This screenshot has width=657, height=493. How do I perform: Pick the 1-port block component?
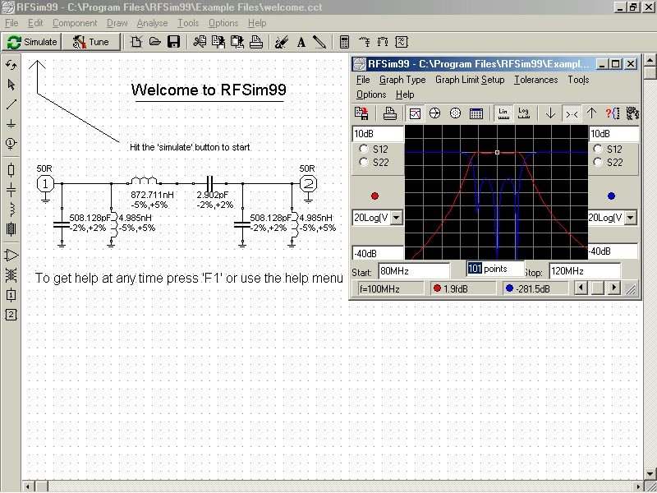[x=11, y=295]
